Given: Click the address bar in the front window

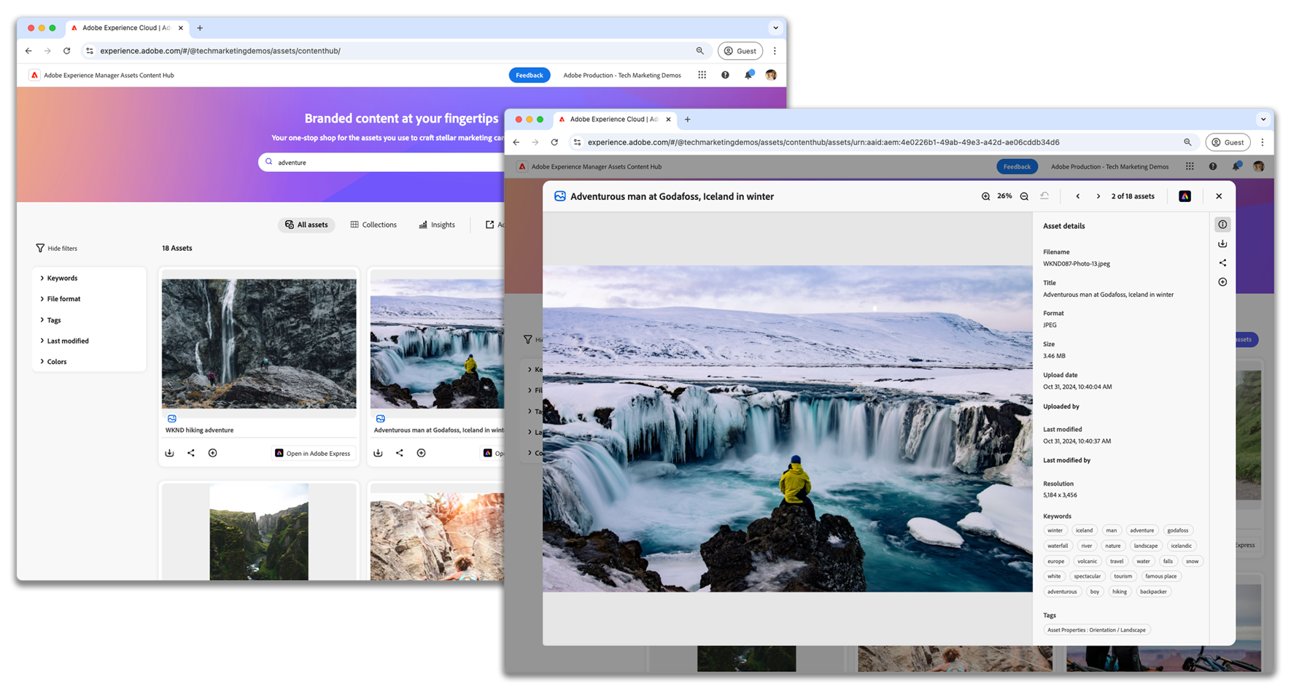Looking at the screenshot, I should (885, 142).
